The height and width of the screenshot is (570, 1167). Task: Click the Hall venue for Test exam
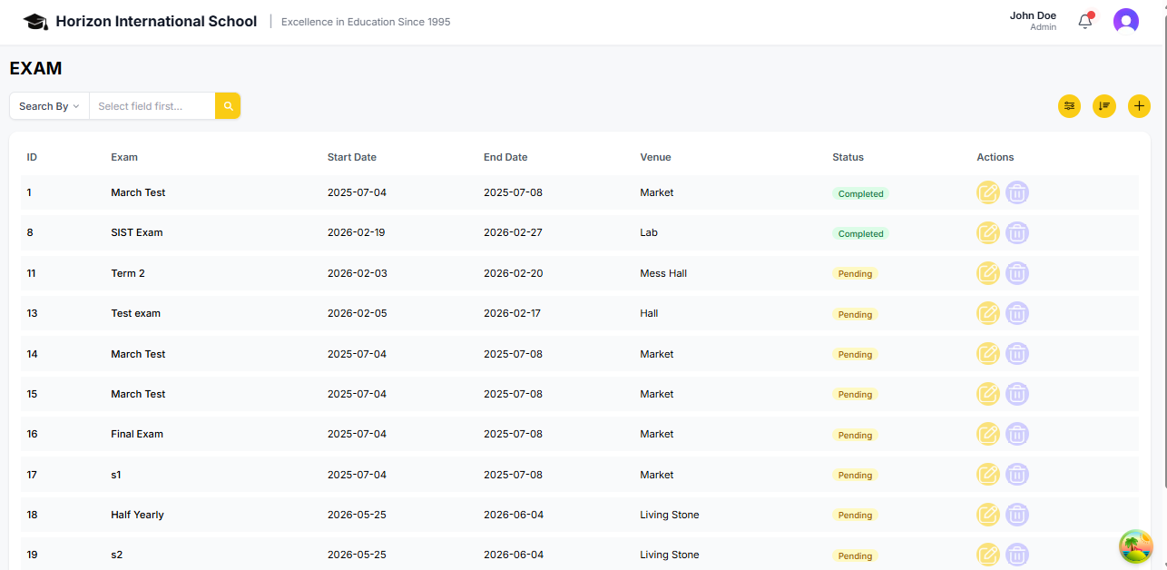click(x=649, y=313)
